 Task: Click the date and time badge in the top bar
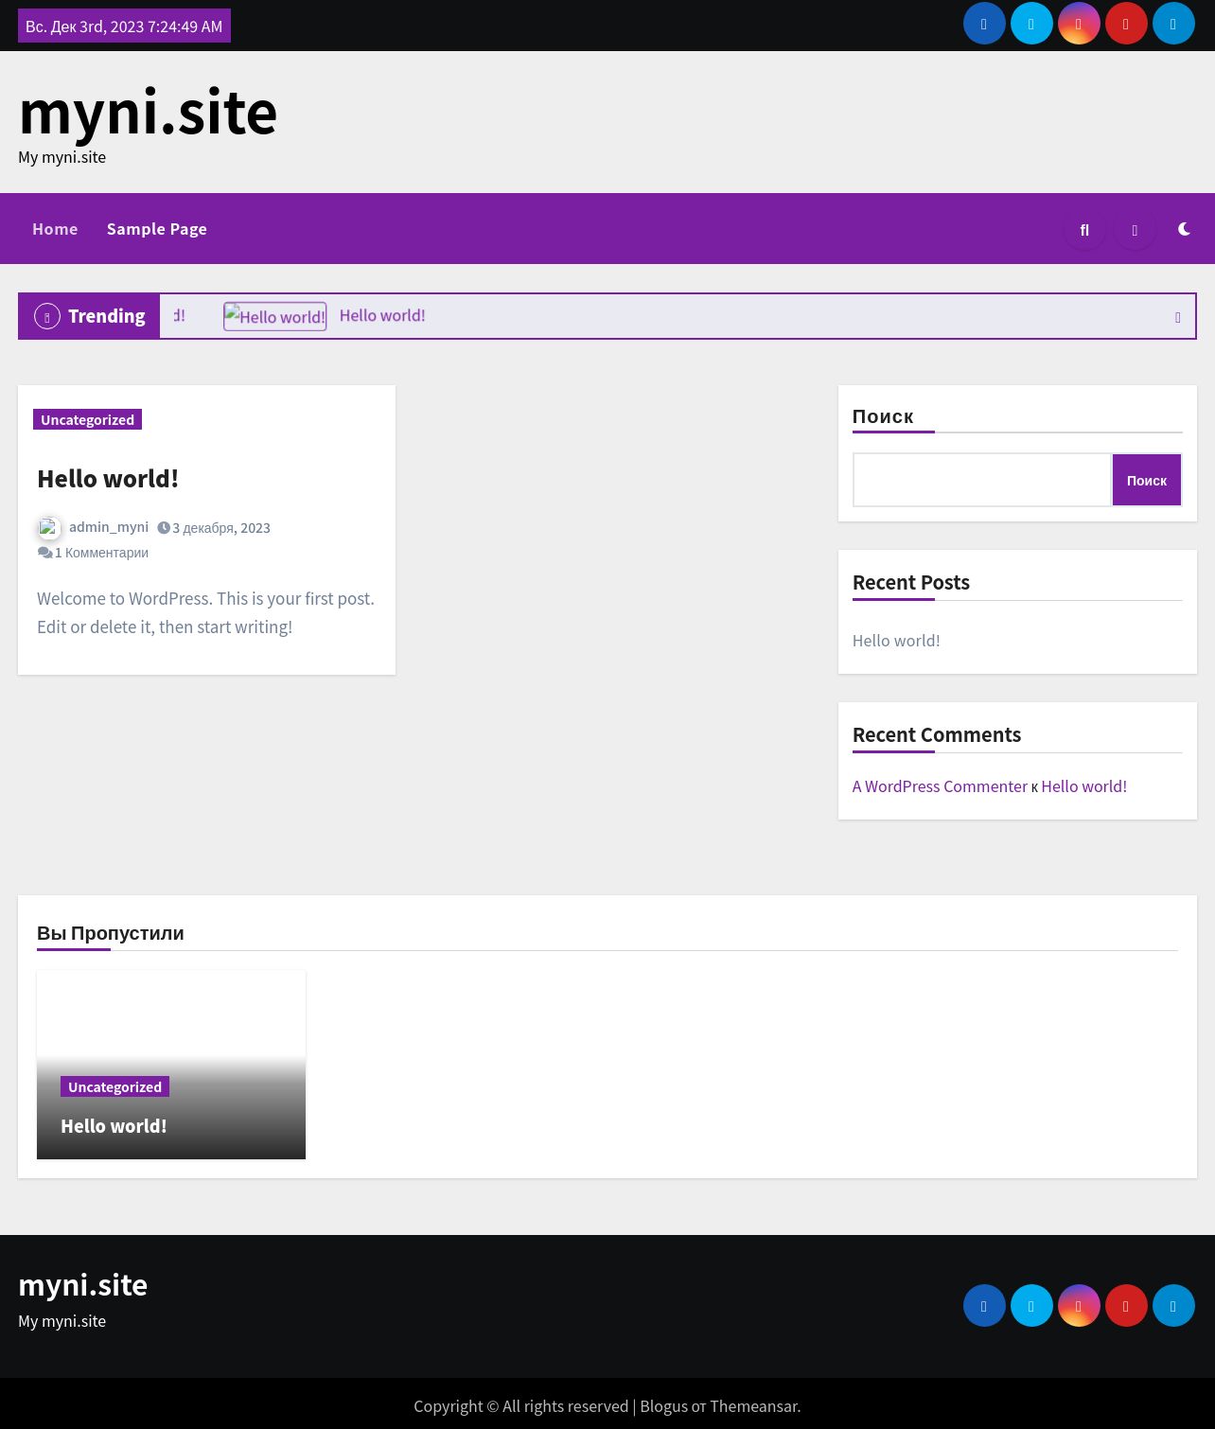tap(124, 26)
